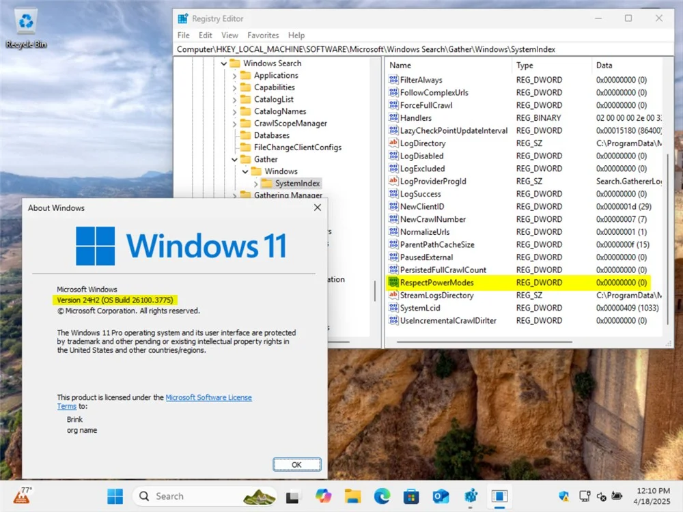Collapse the Gather tree node
This screenshot has width=683, height=512.
234,160
